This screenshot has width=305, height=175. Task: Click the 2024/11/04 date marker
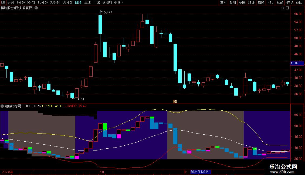[201, 172]
